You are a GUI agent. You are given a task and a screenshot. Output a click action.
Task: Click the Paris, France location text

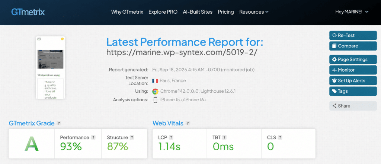(x=173, y=81)
